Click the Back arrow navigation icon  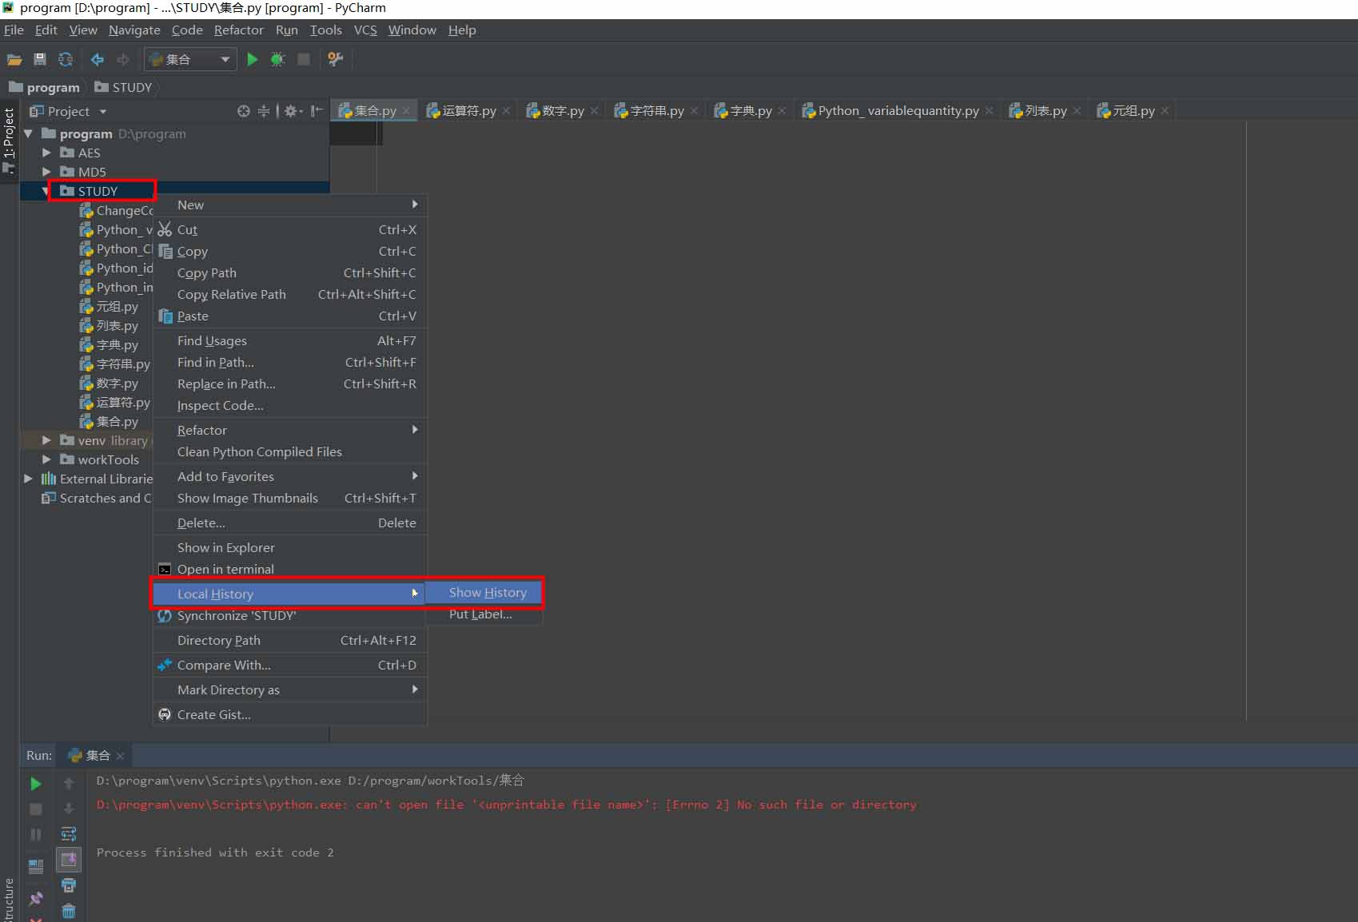(x=97, y=59)
